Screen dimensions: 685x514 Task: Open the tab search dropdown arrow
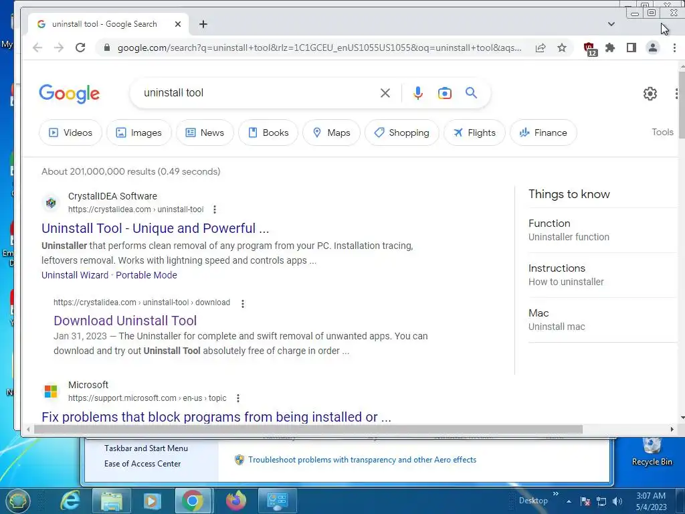click(611, 24)
